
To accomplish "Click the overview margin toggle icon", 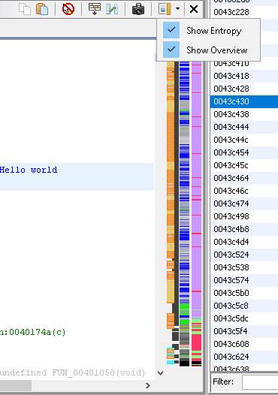I will click(165, 9).
